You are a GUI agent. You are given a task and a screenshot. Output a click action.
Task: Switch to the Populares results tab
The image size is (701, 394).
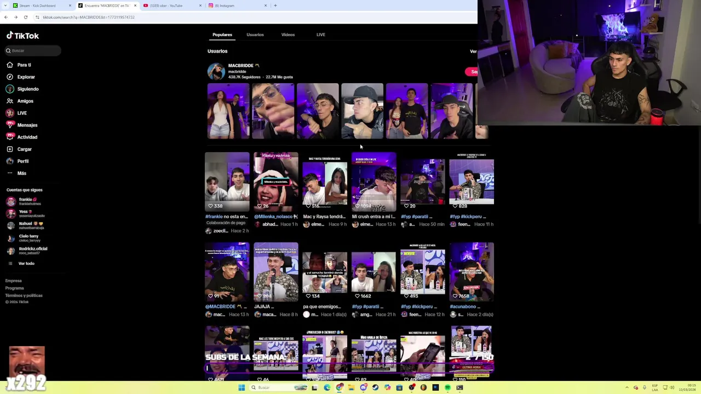222,34
